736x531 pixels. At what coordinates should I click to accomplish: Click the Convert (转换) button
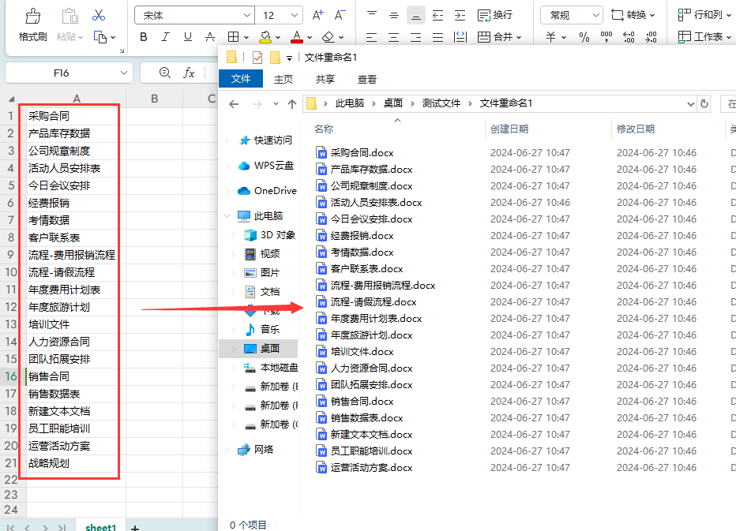(x=633, y=16)
